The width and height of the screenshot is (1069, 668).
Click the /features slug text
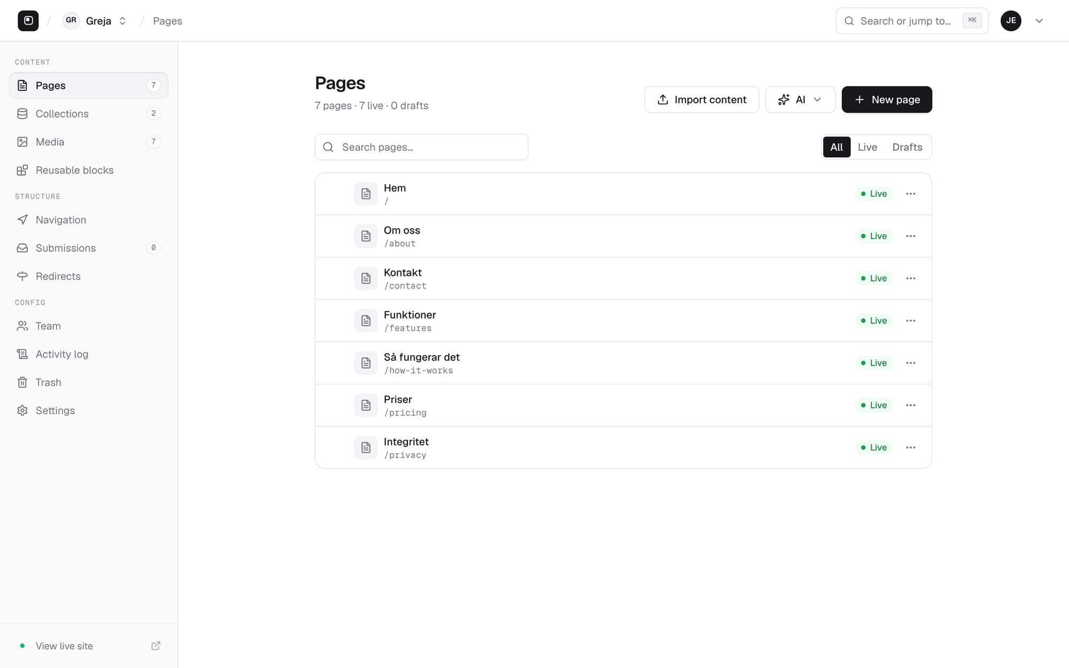408,328
